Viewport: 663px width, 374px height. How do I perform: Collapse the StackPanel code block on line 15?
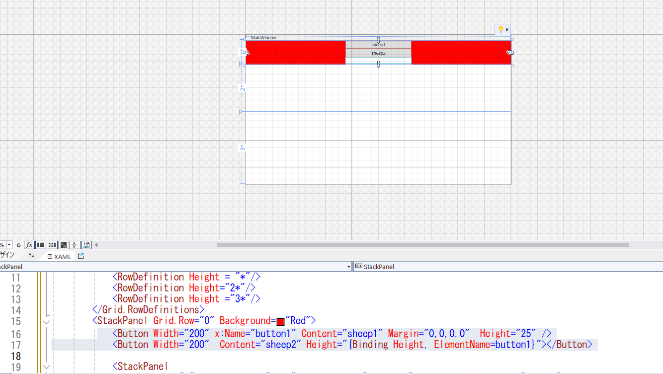tap(46, 322)
